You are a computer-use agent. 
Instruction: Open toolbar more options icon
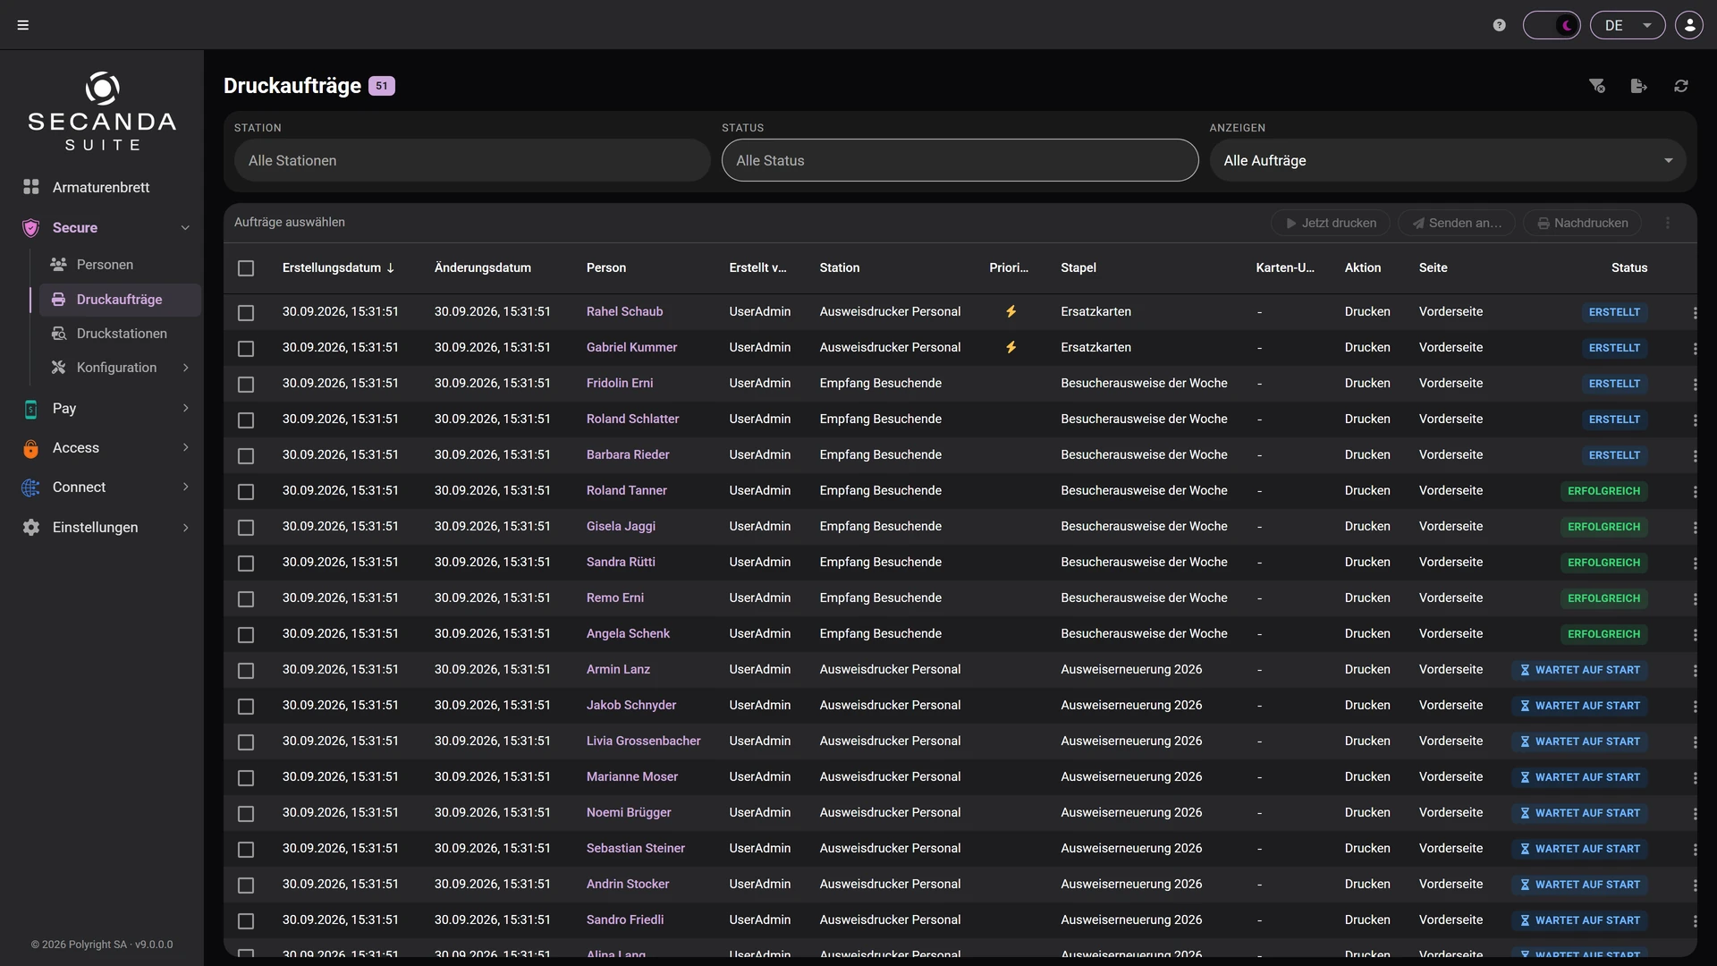[x=1668, y=223]
